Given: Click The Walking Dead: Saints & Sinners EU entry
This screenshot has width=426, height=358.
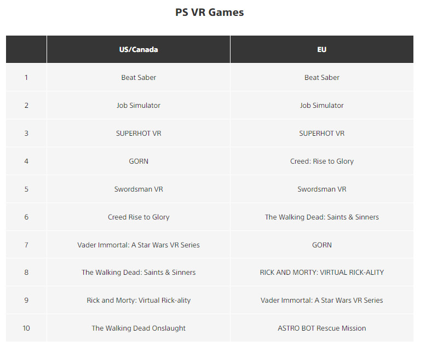Looking at the screenshot, I should 322,217.
